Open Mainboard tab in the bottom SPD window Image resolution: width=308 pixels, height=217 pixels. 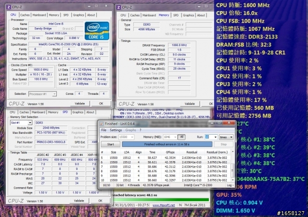coord(38,112)
